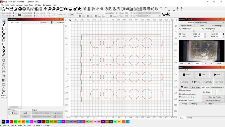Select the Offset Shapes tool
This screenshot has width=225, height=127.
[x=4, y=60]
